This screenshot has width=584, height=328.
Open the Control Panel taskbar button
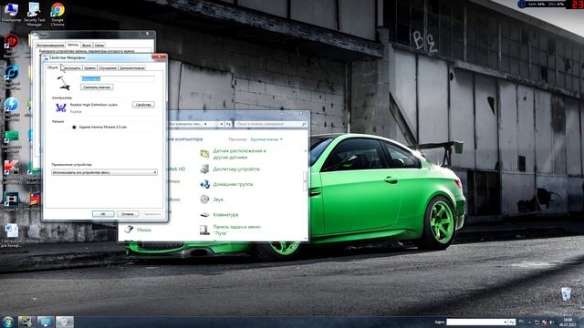tap(46, 322)
